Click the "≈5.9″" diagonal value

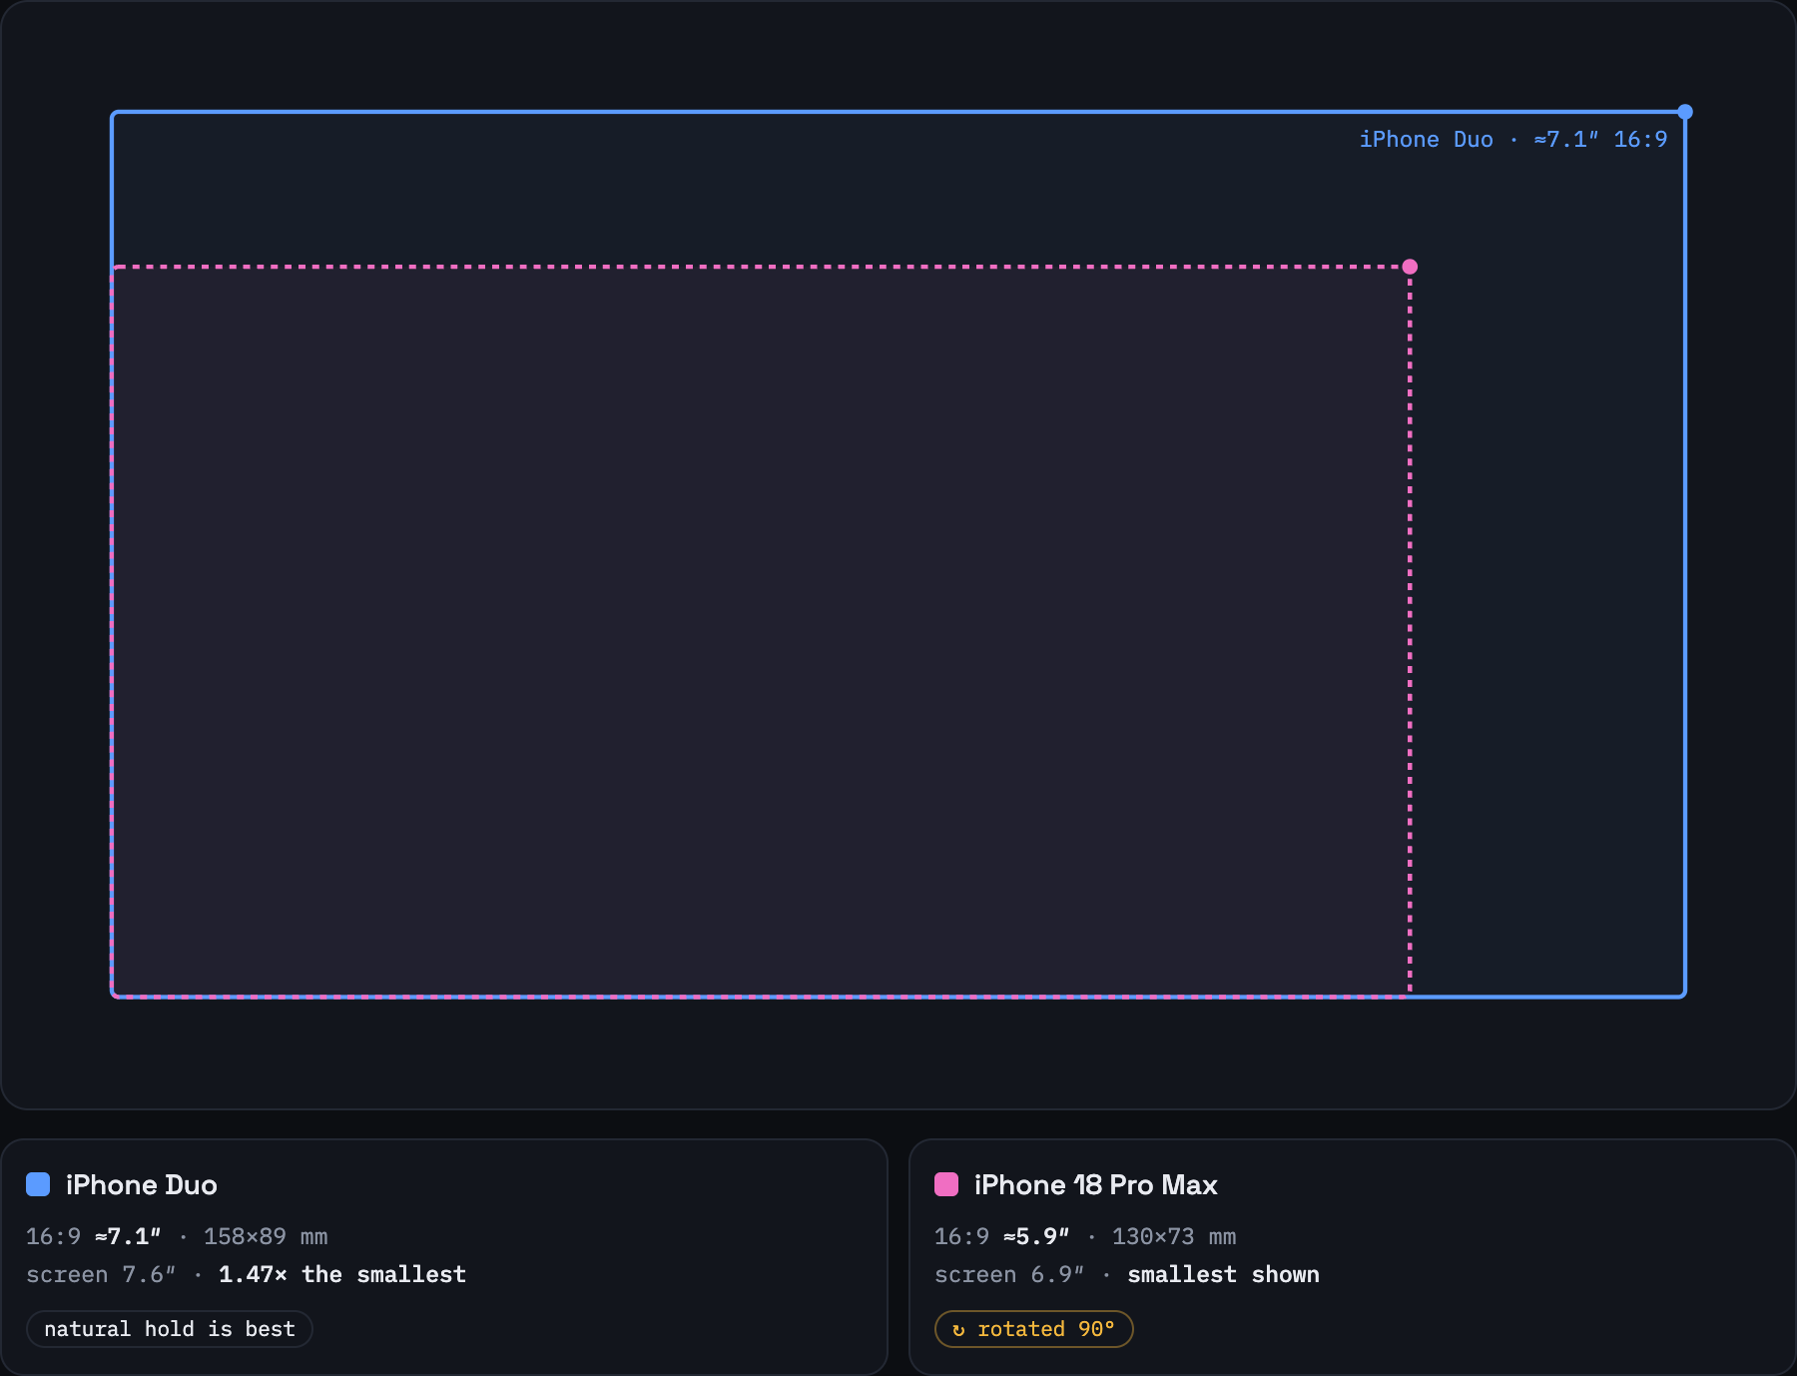[x=1036, y=1236]
